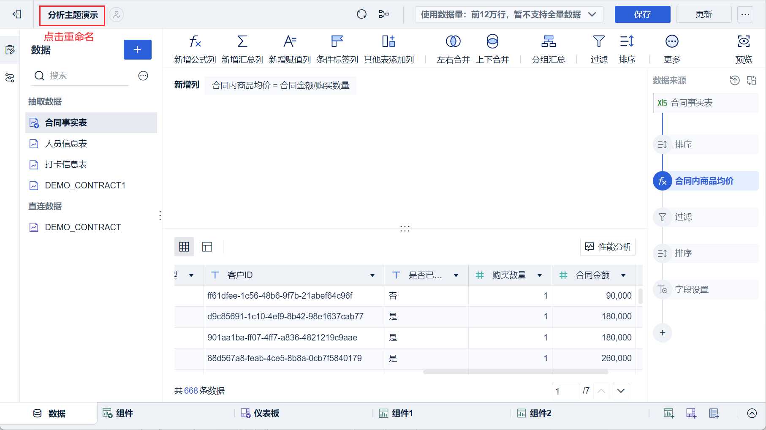Image resolution: width=766 pixels, height=430 pixels.
Task: Open step history restore icon beside 数据来源
Action: pos(735,80)
